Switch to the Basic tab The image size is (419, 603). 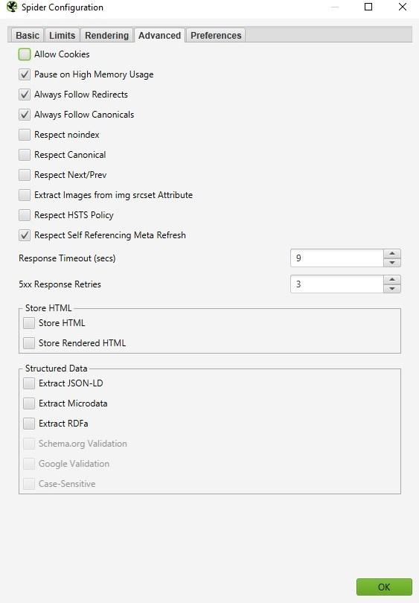coord(28,36)
